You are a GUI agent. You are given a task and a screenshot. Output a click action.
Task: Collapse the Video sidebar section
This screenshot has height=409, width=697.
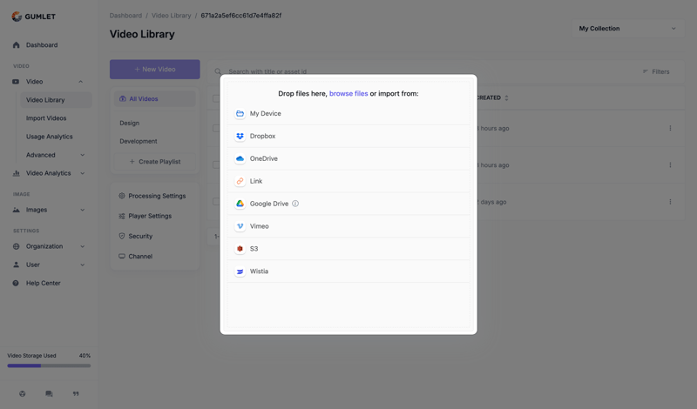click(80, 82)
